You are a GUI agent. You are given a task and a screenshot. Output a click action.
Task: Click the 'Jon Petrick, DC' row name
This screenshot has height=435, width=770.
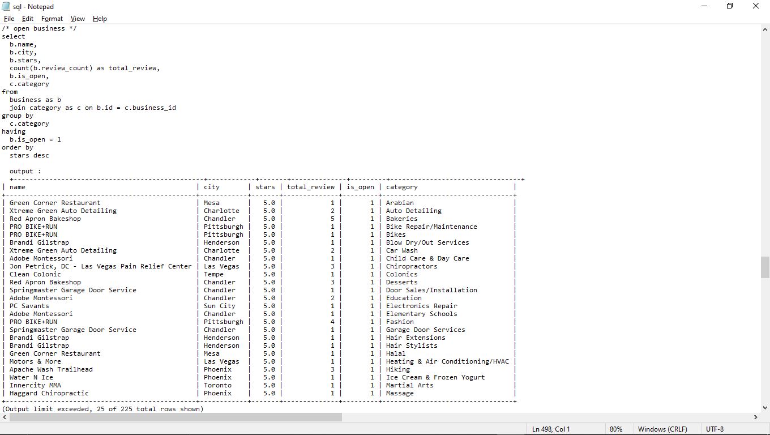[x=101, y=266]
